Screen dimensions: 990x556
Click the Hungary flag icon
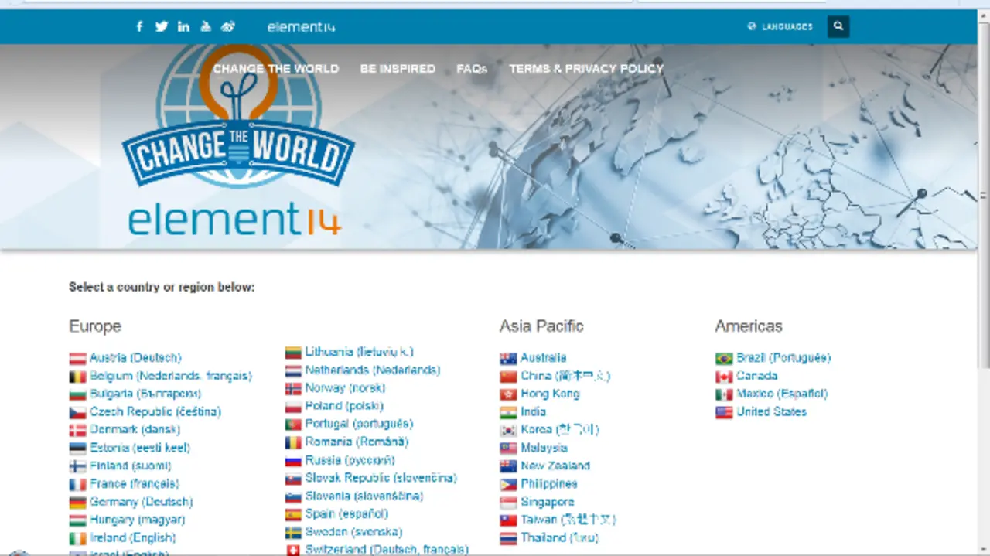coord(77,520)
